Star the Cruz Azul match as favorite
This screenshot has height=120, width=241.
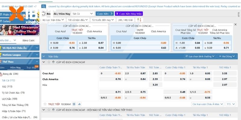click(x=45, y=104)
